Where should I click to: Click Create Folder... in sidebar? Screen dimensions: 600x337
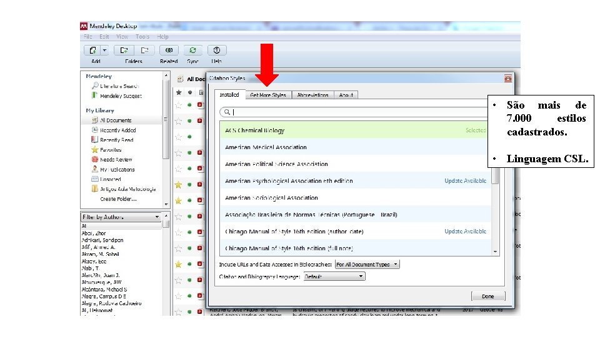click(118, 198)
